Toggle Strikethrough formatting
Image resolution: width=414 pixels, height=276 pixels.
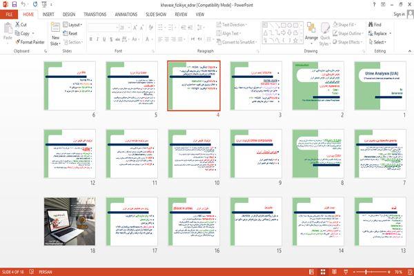point(118,39)
